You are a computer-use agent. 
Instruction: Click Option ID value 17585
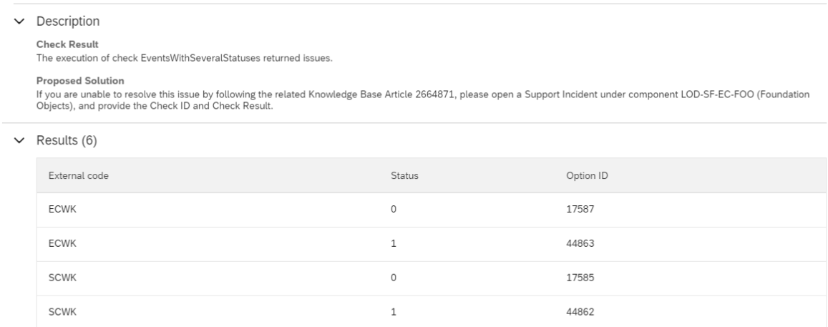click(580, 278)
